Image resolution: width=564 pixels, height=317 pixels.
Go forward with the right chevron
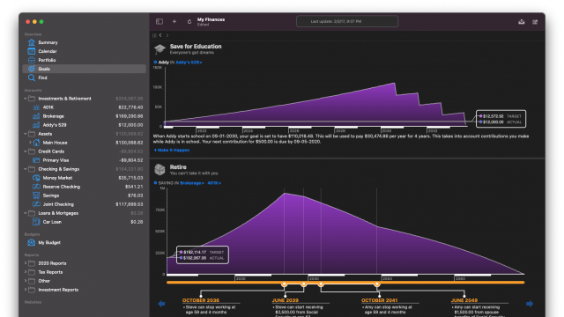tap(167, 35)
